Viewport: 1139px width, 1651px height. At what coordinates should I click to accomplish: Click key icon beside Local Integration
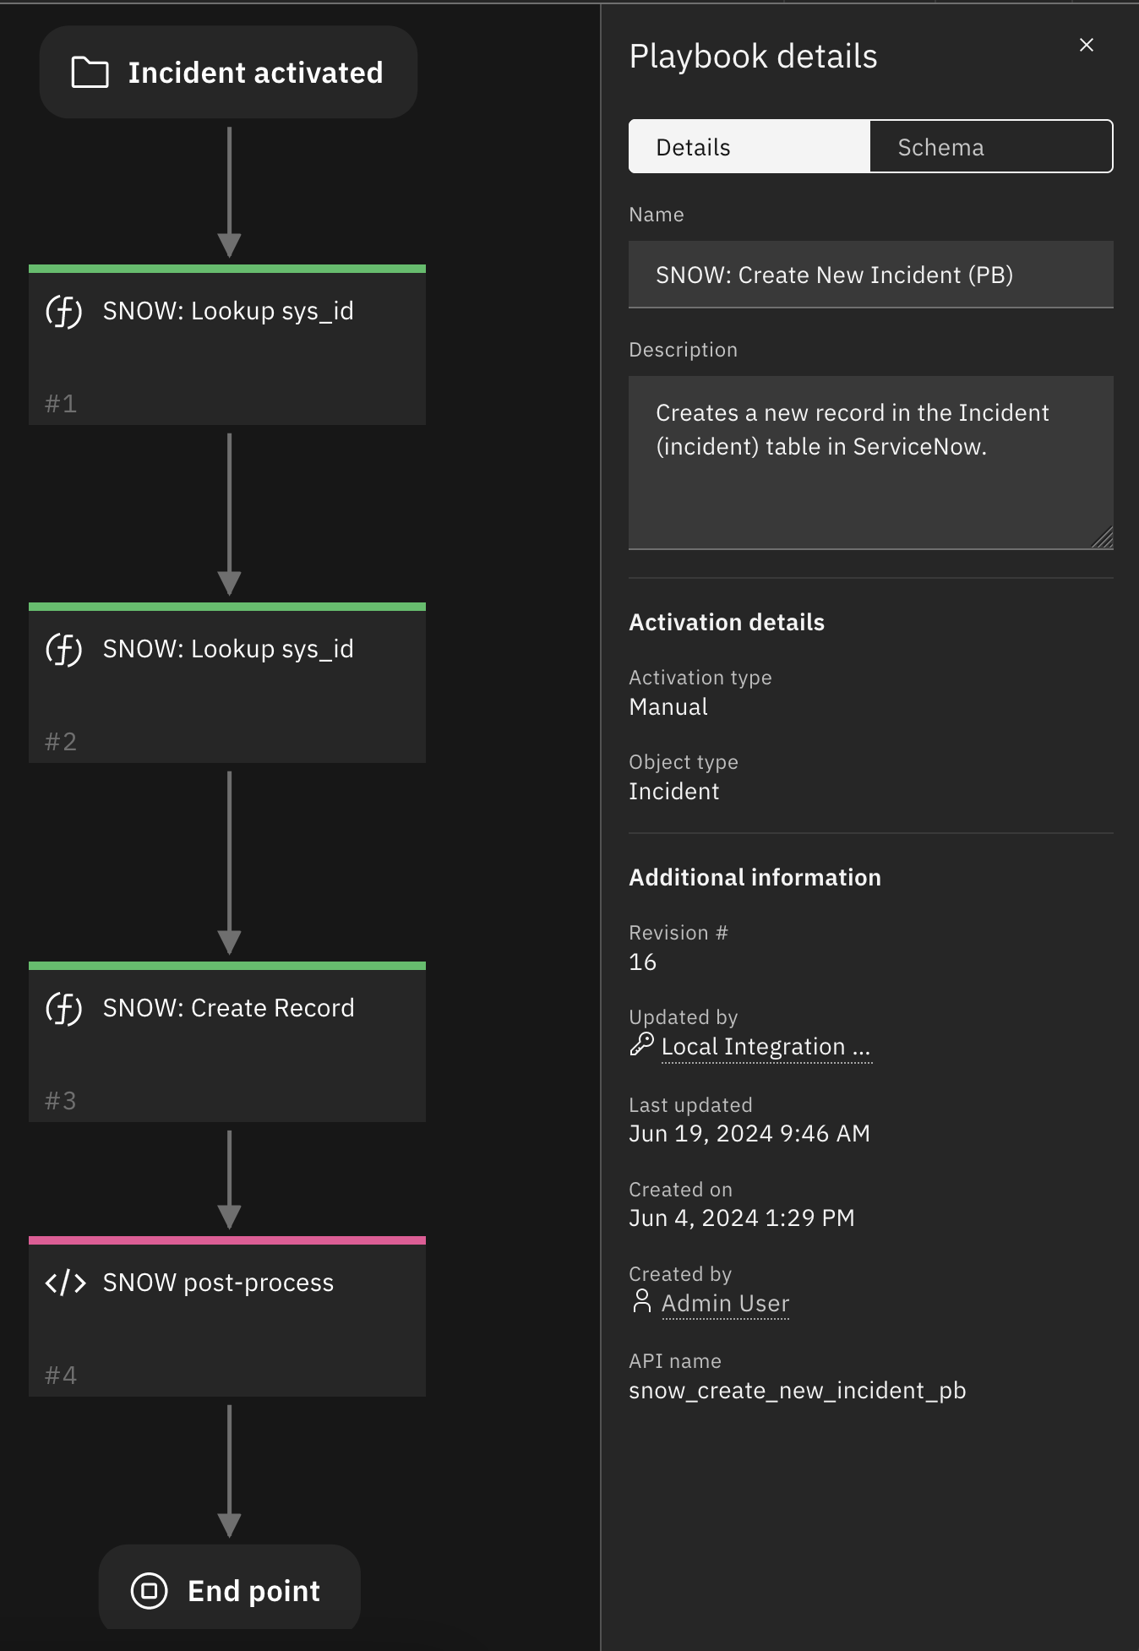pos(641,1044)
